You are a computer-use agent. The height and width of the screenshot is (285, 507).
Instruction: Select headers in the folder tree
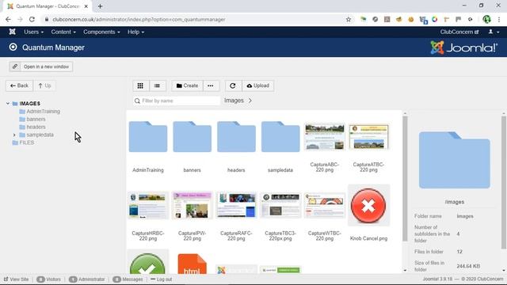point(36,127)
